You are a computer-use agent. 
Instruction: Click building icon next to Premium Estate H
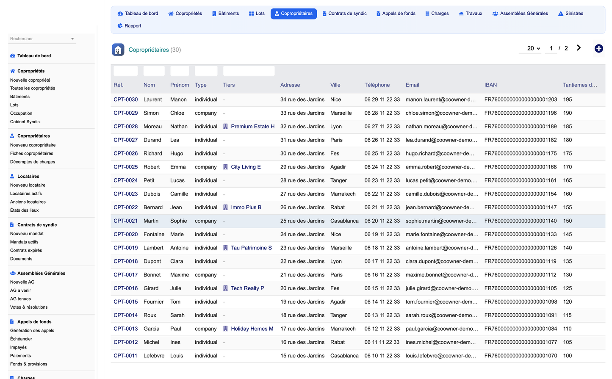click(x=226, y=127)
